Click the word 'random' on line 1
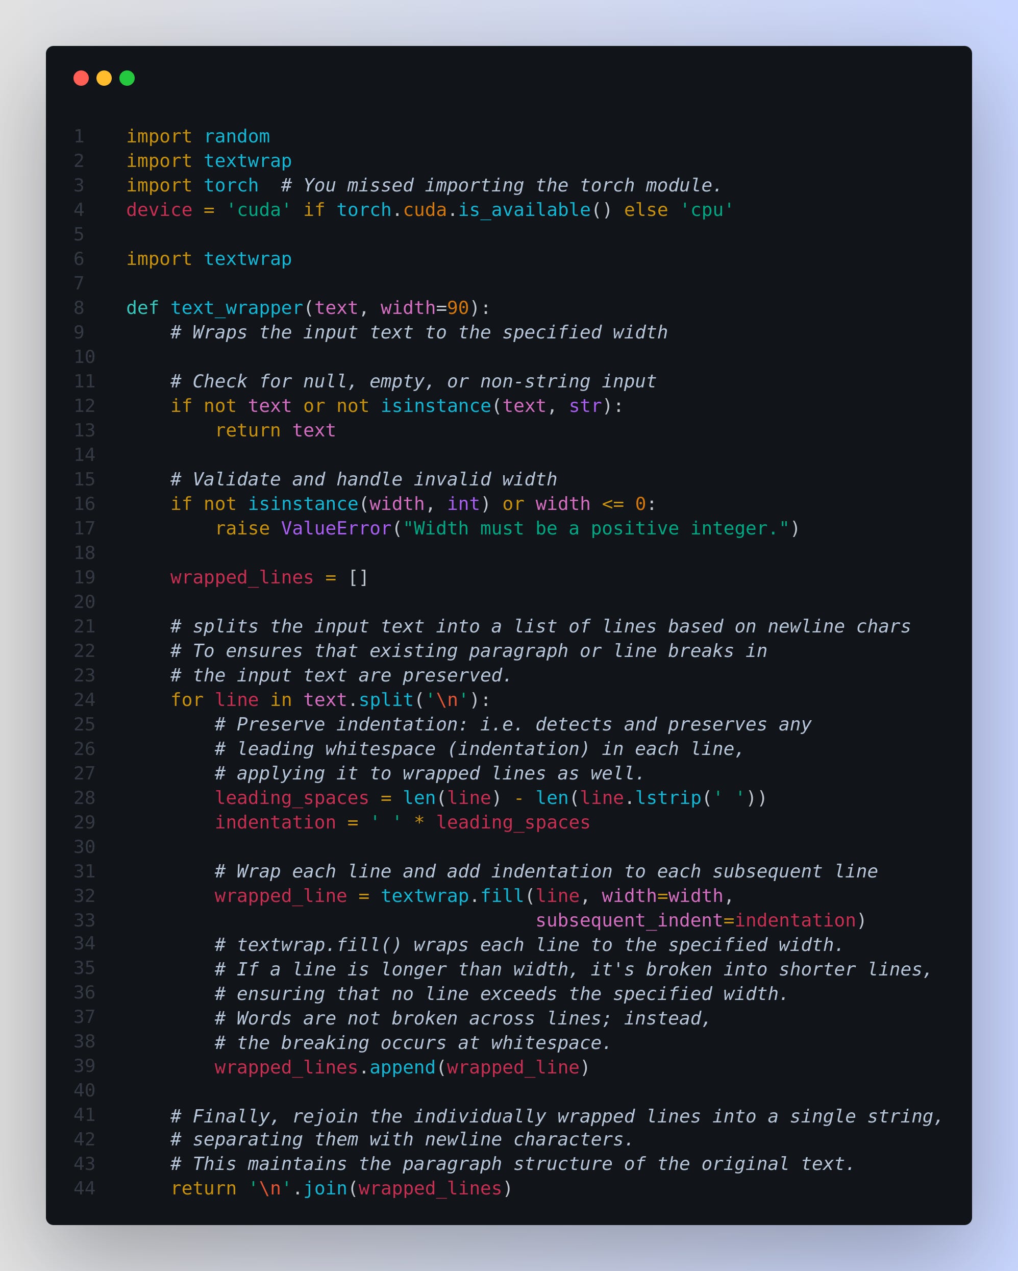The height and width of the screenshot is (1271, 1018). [237, 136]
